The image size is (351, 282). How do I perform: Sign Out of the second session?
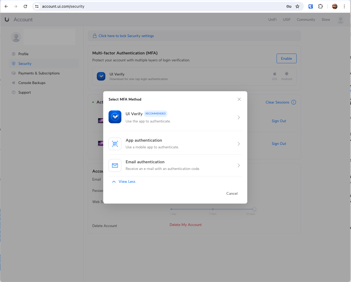(x=279, y=144)
